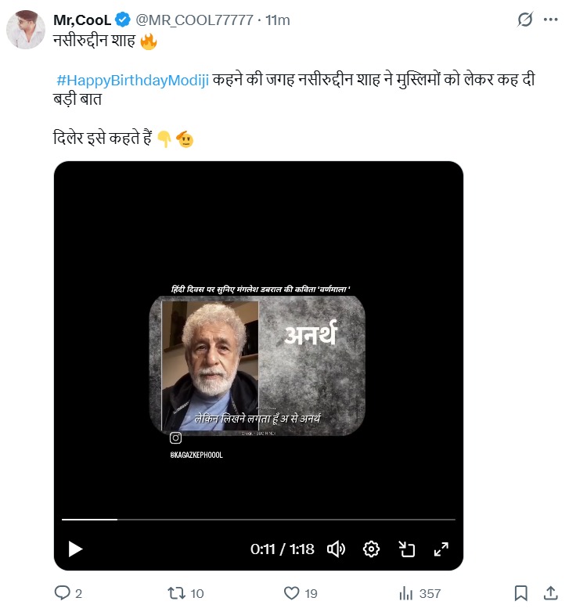569x612 pixels.
Task: Open the #HappyBirthdayModiji hashtag link
Action: pyautogui.click(x=133, y=81)
